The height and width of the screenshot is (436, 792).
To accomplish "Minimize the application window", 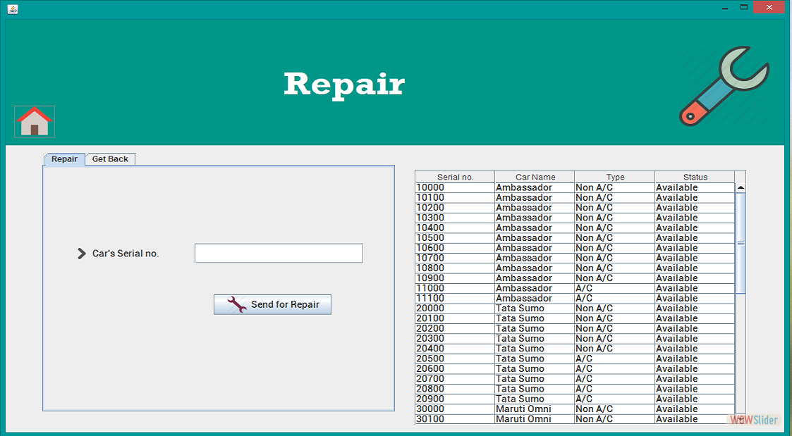I will point(725,8).
